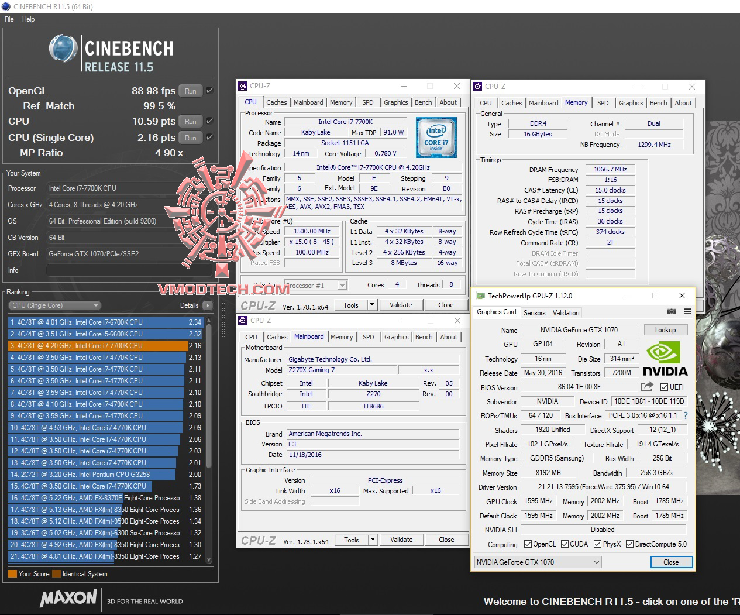Open the NVIDIA GeForce GTX 1070 card selector

tap(536, 562)
